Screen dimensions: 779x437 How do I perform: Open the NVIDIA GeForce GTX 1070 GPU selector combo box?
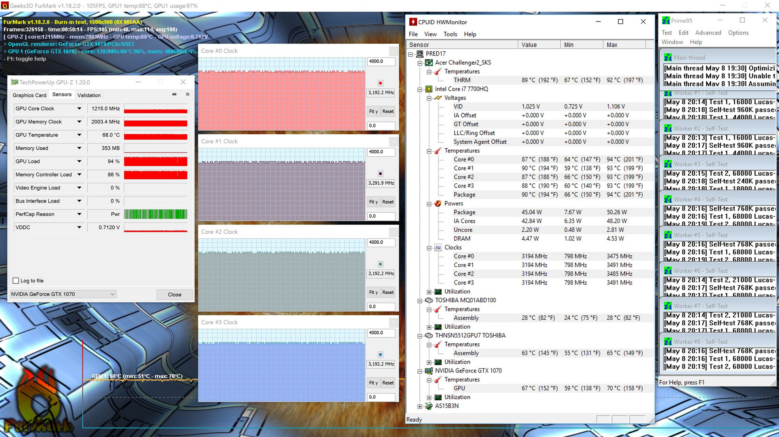pos(63,294)
